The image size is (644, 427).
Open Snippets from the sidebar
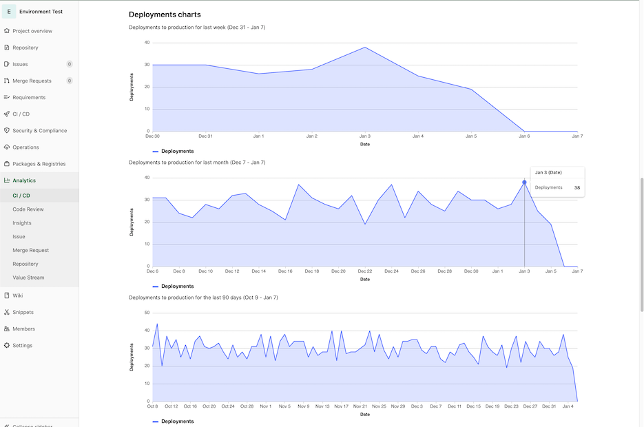(7, 312)
